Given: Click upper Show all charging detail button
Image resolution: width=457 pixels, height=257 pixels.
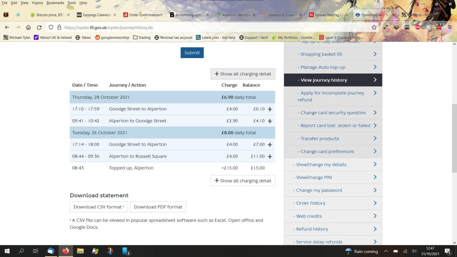Looking at the screenshot, I should [243, 74].
